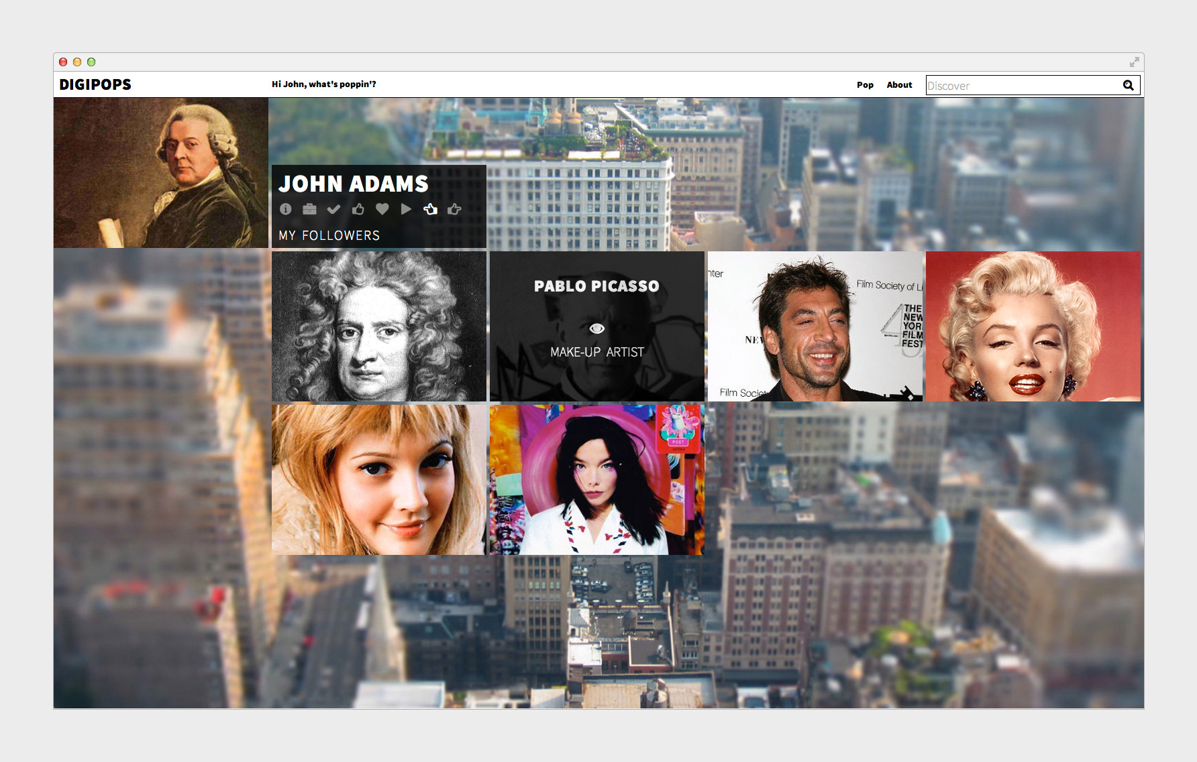Open the blonde woman red background tile
Image resolution: width=1197 pixels, height=762 pixels.
point(1033,326)
